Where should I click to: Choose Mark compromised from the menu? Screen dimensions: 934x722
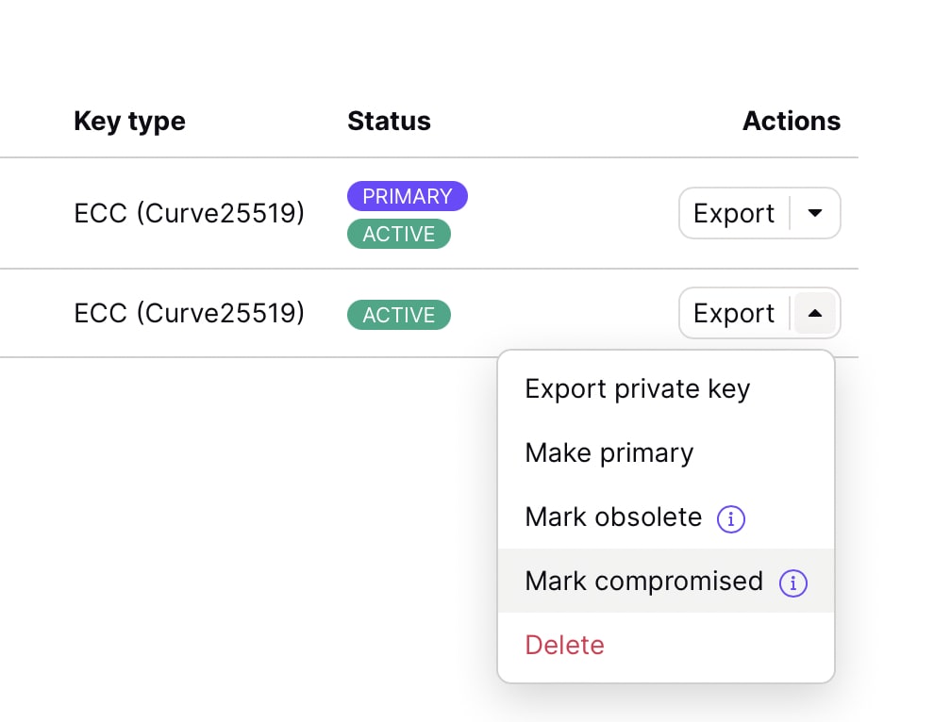point(643,582)
